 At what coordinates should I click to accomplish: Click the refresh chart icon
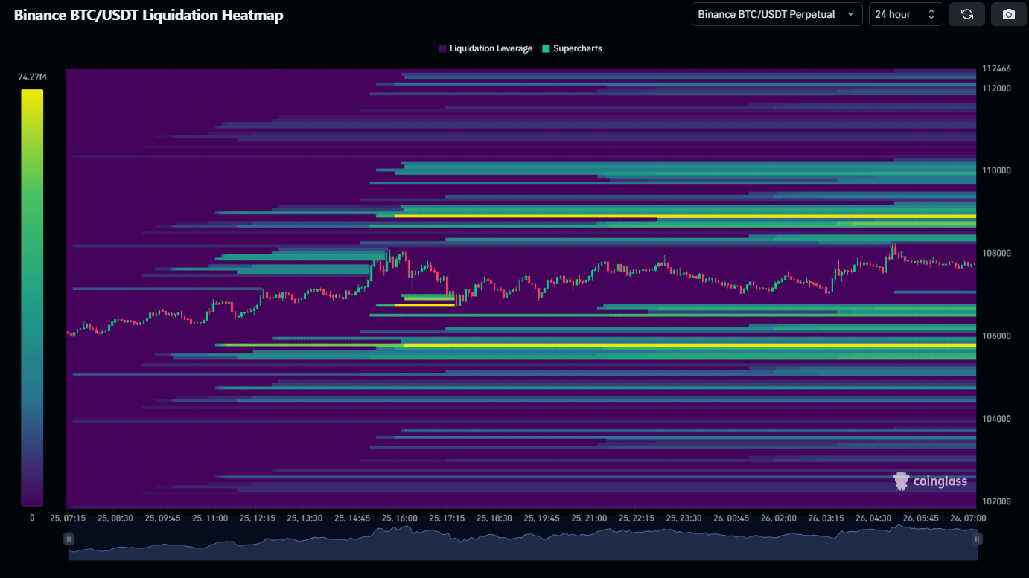(x=967, y=14)
